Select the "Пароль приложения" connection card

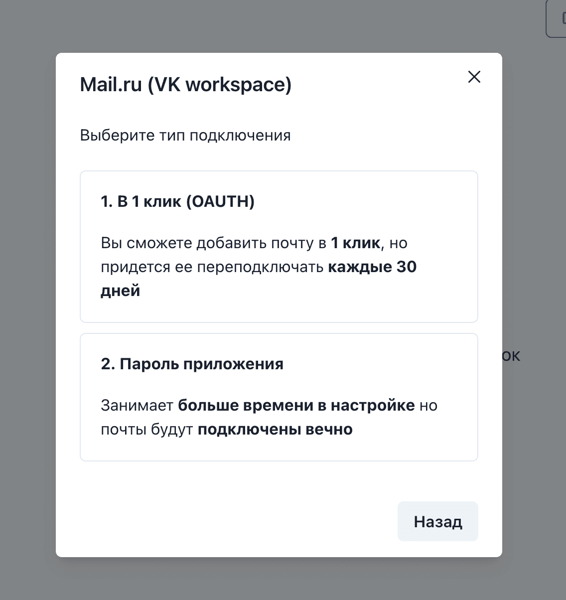click(x=279, y=397)
